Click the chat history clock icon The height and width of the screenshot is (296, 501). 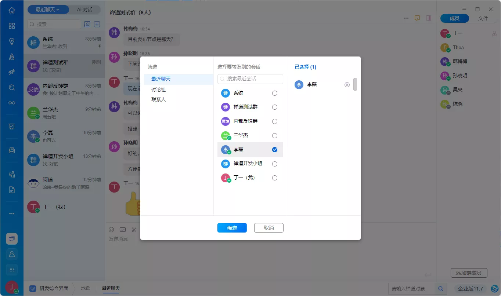click(418, 17)
